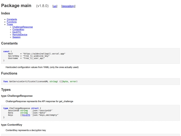The height and width of the screenshot is (136, 181).
Task: Open the [up] link
Action: click(x=55, y=6)
